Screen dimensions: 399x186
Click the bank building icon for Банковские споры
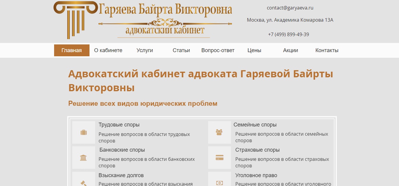(84, 157)
